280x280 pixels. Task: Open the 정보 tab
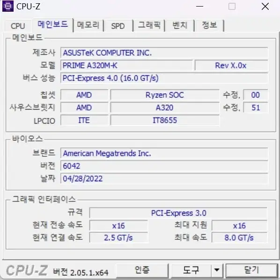[x=209, y=25]
